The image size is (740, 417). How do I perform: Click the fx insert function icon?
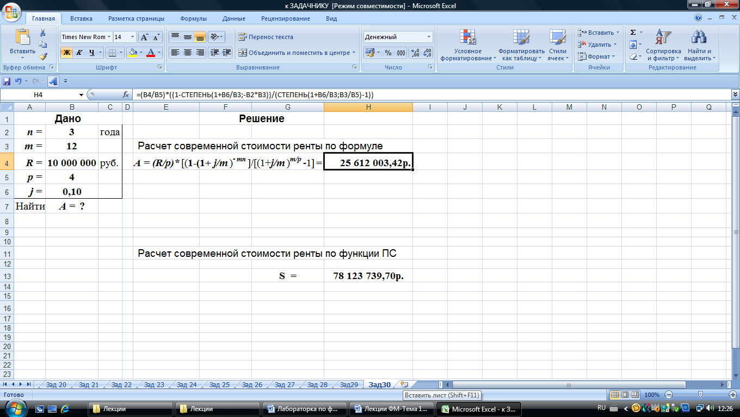click(126, 94)
